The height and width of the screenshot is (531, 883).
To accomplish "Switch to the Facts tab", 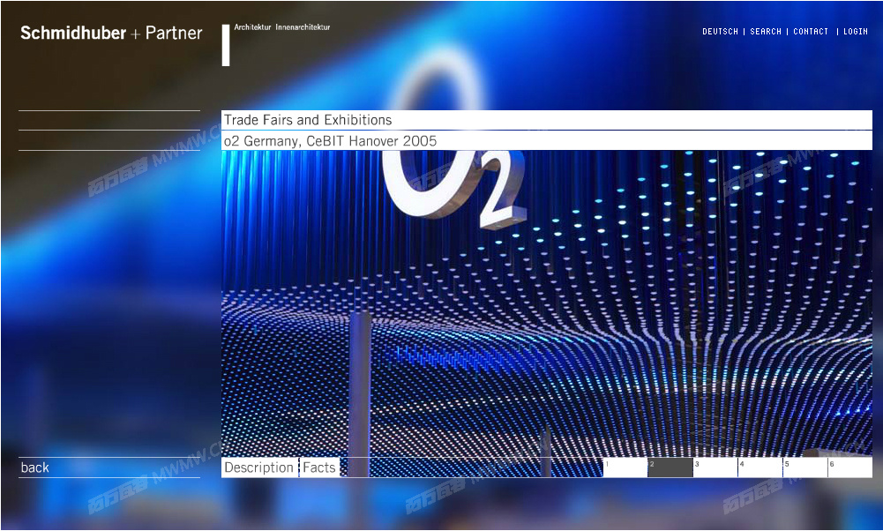I will click(319, 467).
